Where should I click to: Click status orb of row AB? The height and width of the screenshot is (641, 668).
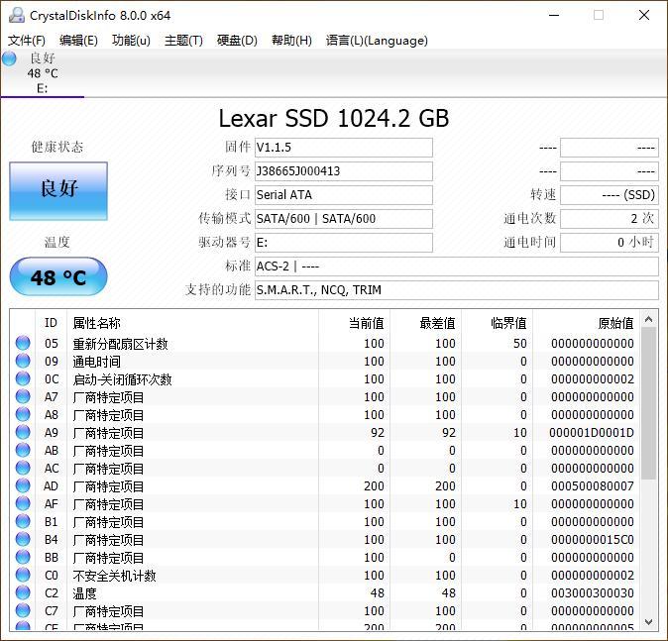pos(23,450)
